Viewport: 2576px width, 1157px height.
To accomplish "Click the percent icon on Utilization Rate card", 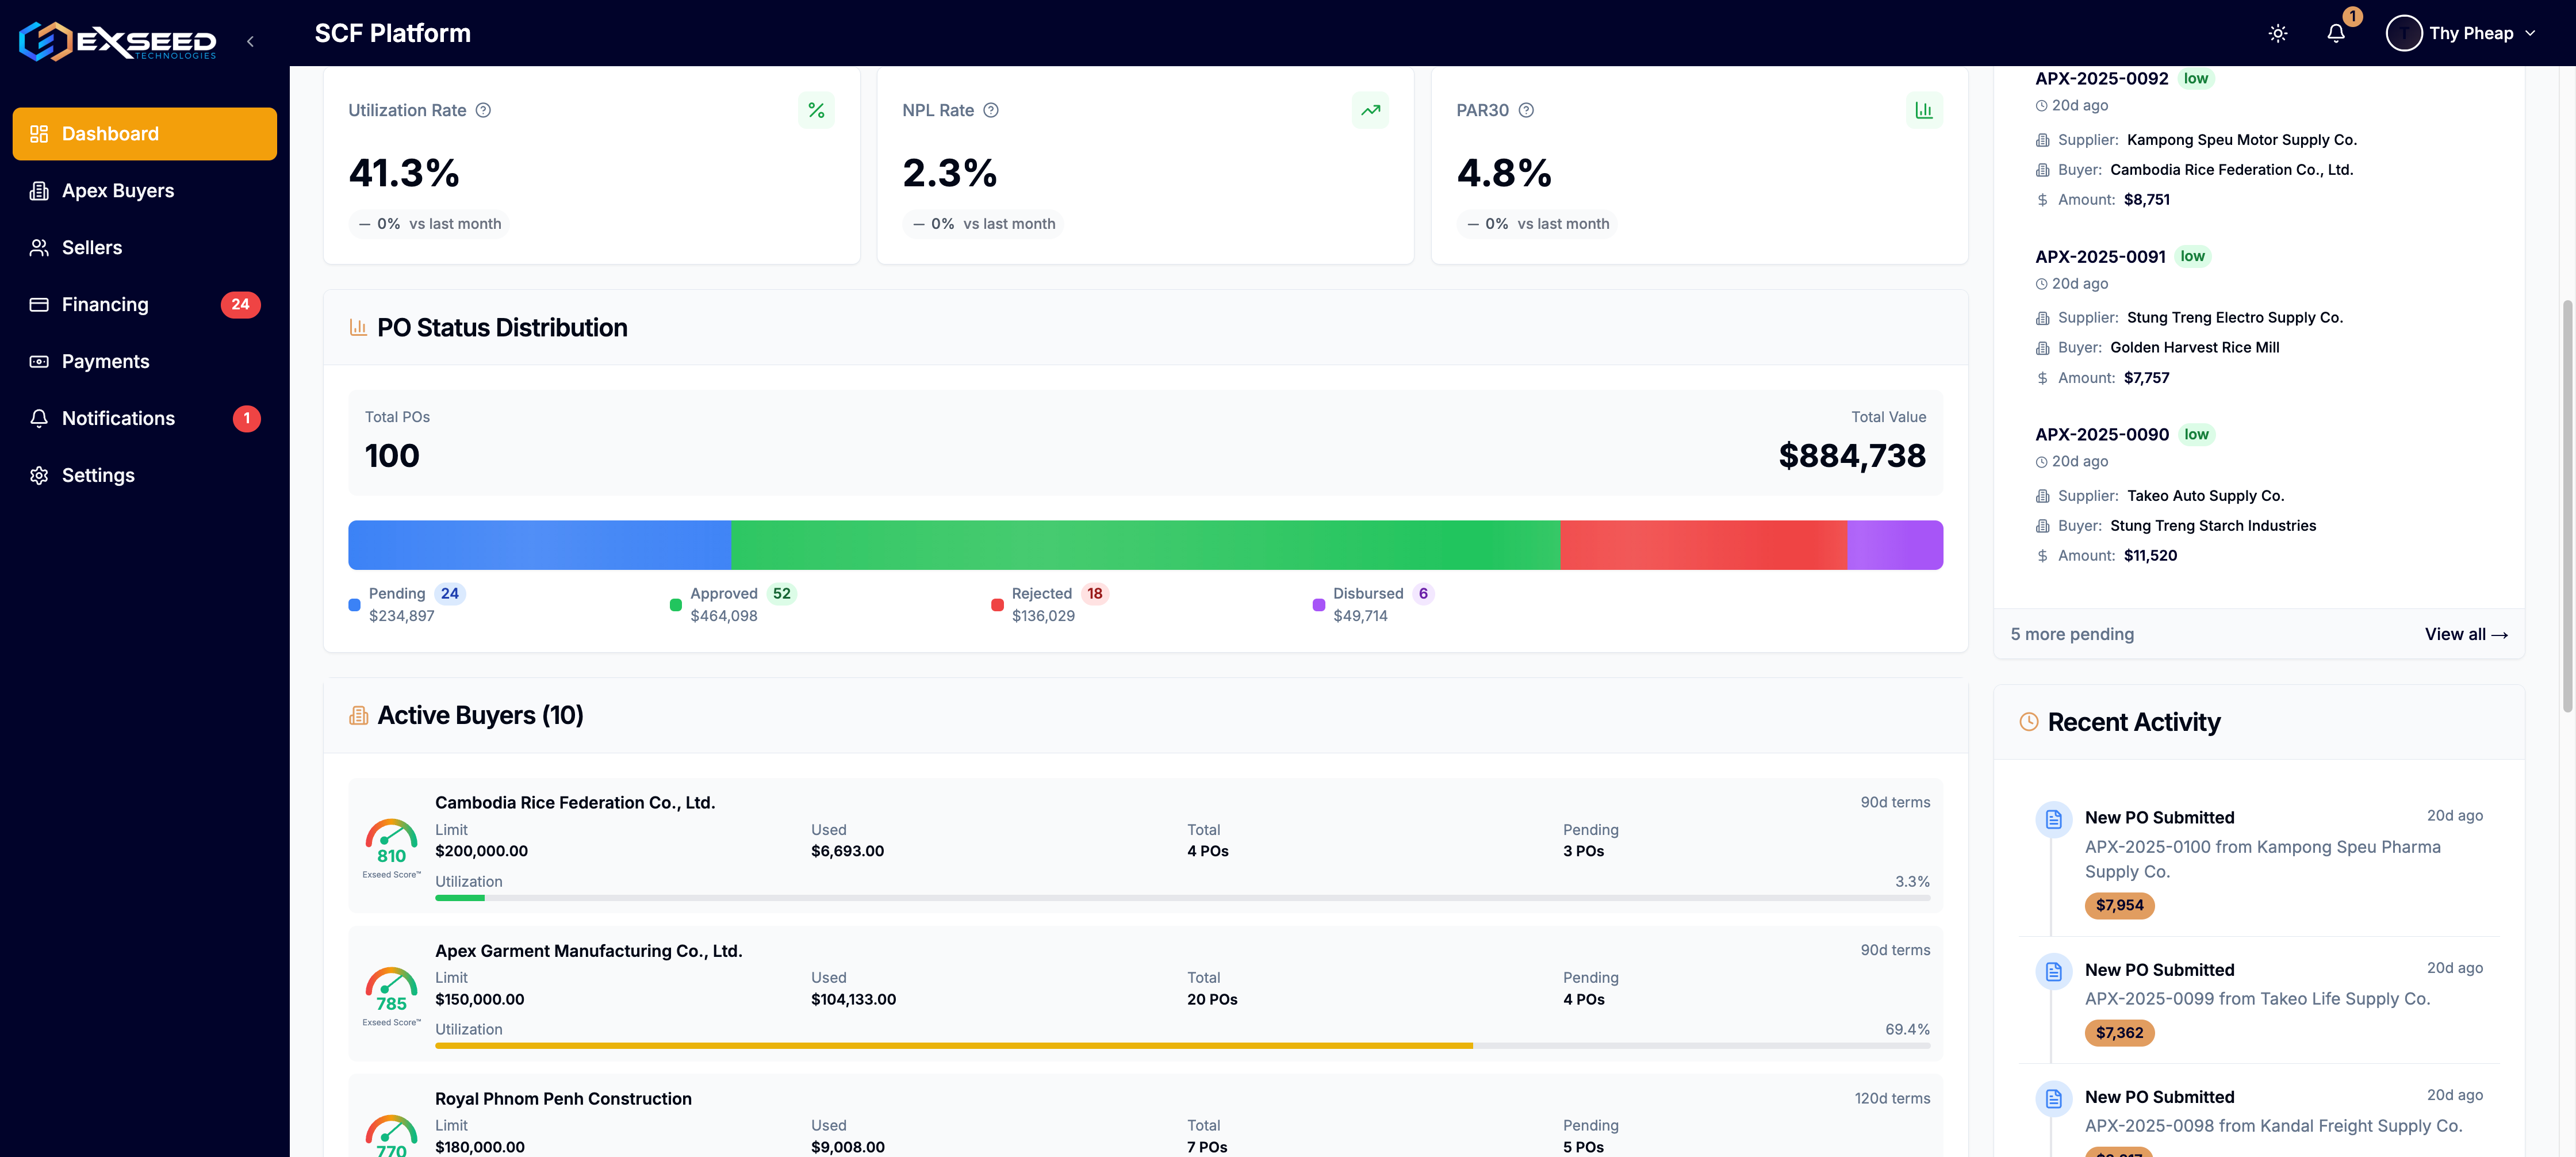I will pyautogui.click(x=816, y=110).
